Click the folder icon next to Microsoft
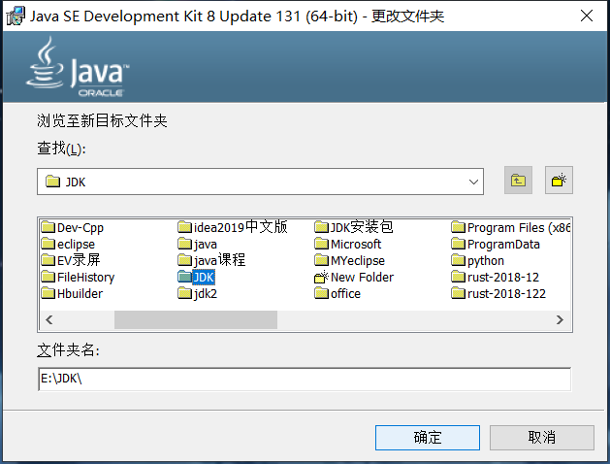Image resolution: width=610 pixels, height=464 pixels. tap(321, 244)
